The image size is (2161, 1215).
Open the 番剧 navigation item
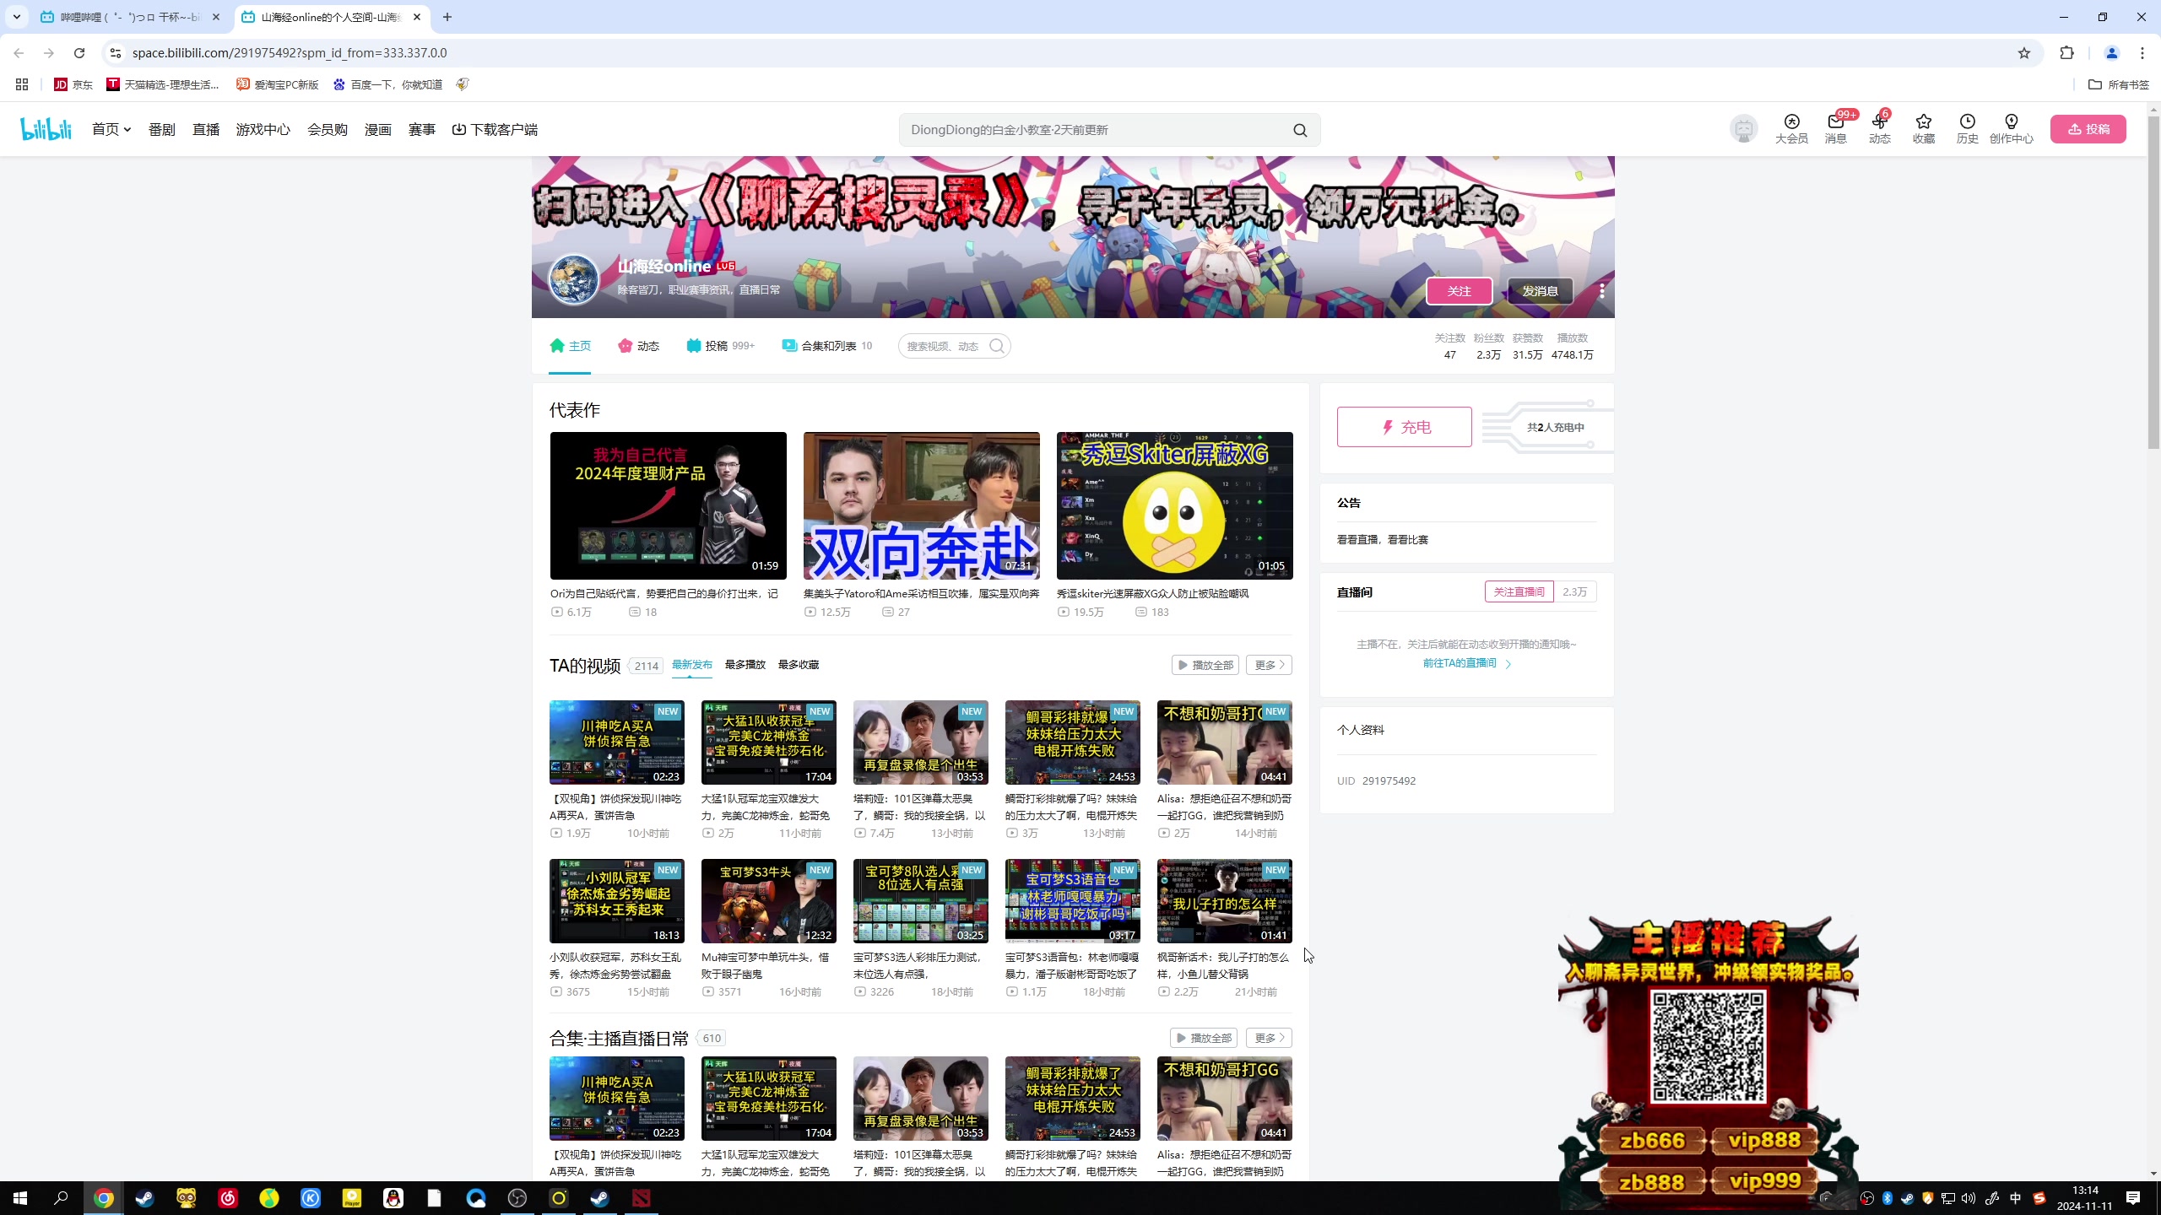pos(161,129)
